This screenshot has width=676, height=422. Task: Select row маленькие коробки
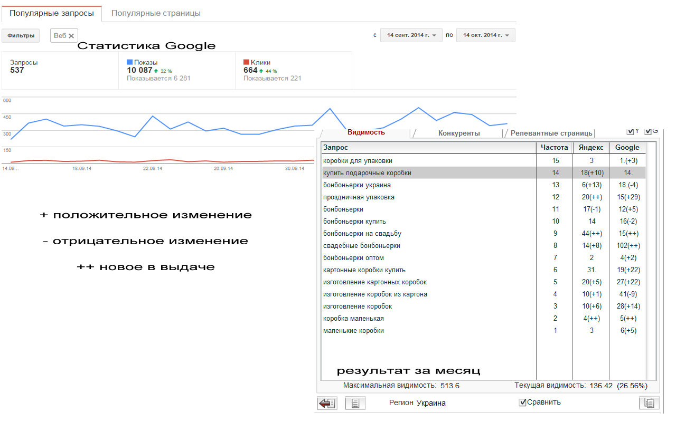click(484, 330)
